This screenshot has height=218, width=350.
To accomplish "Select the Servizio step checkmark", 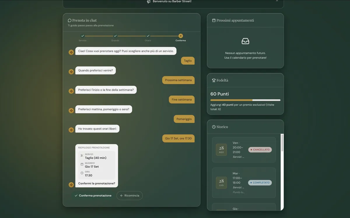I will [x=83, y=36].
